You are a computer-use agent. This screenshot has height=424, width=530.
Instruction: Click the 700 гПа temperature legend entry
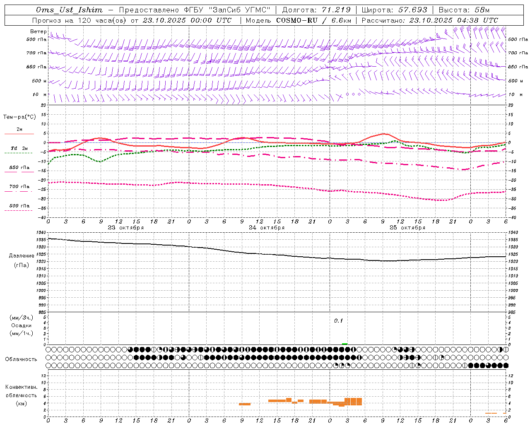coord(19,187)
